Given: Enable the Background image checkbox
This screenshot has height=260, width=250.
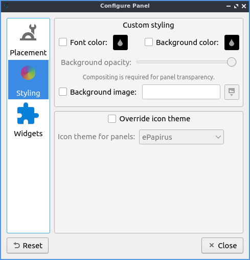Looking at the screenshot, I should (x=63, y=92).
